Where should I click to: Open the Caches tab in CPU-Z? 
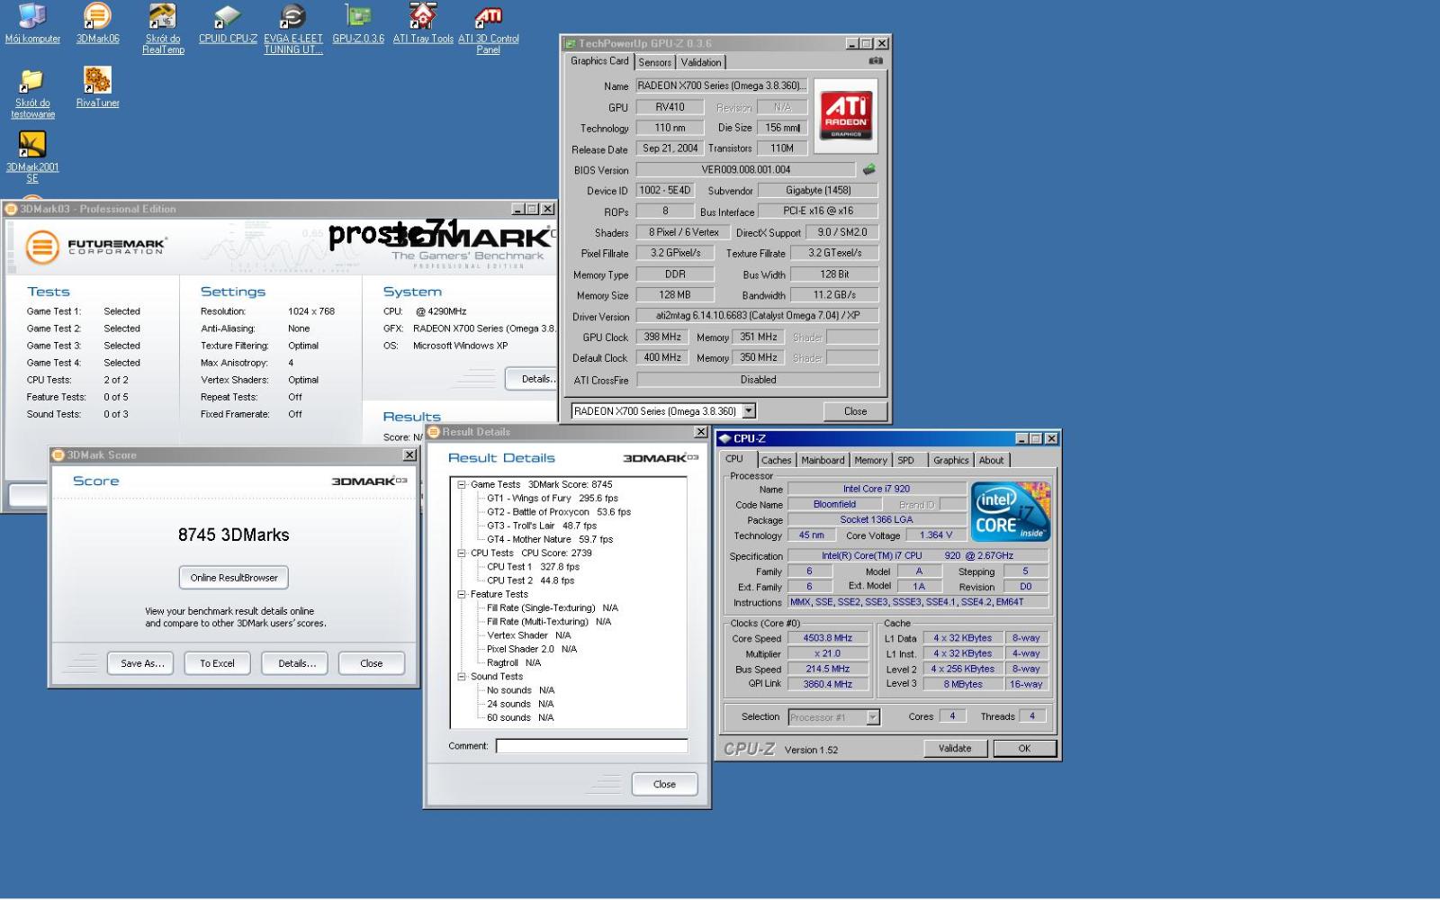coord(776,460)
